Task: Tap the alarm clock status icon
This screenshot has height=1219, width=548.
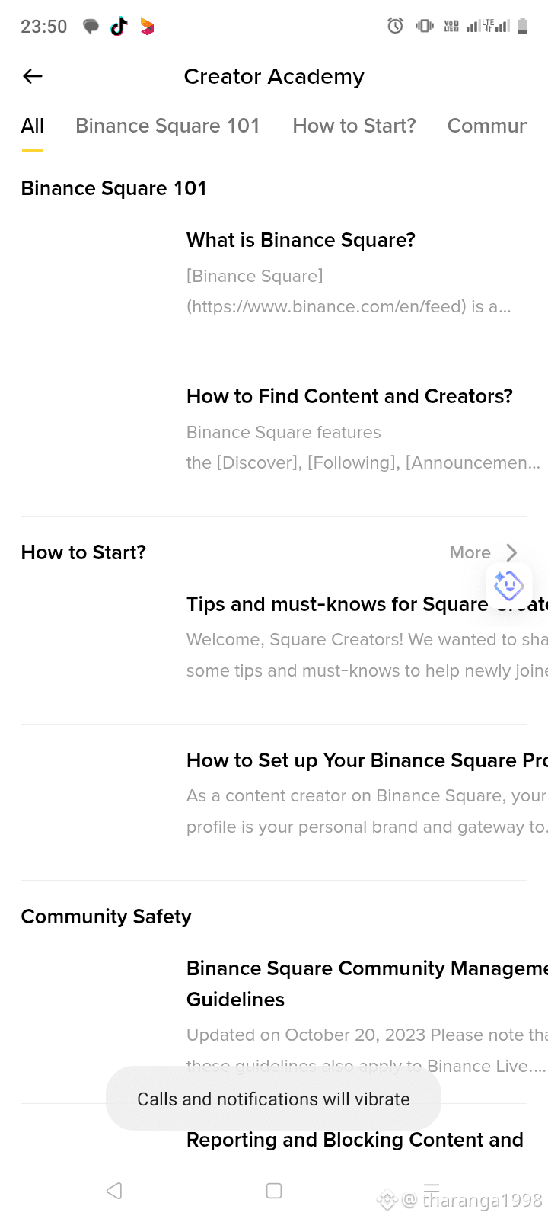Action: click(395, 26)
